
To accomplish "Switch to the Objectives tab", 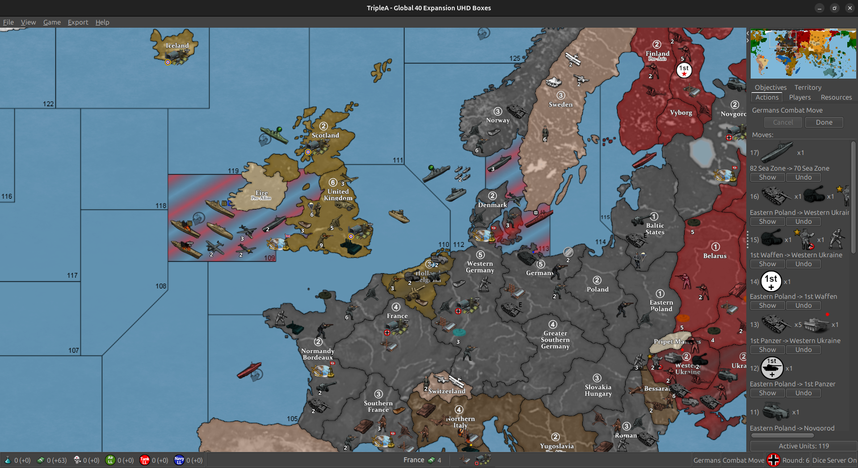I will tap(770, 88).
